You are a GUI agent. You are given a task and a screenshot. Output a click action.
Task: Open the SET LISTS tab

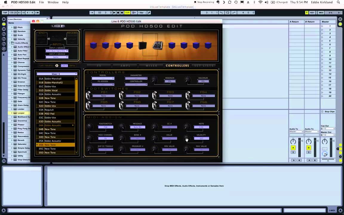coord(204,66)
